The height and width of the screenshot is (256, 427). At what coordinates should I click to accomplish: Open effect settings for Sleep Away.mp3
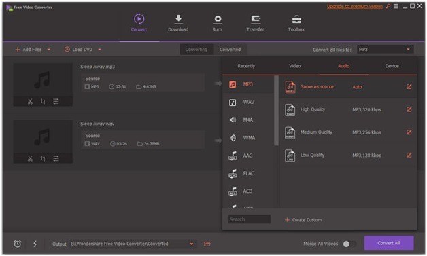click(x=56, y=101)
